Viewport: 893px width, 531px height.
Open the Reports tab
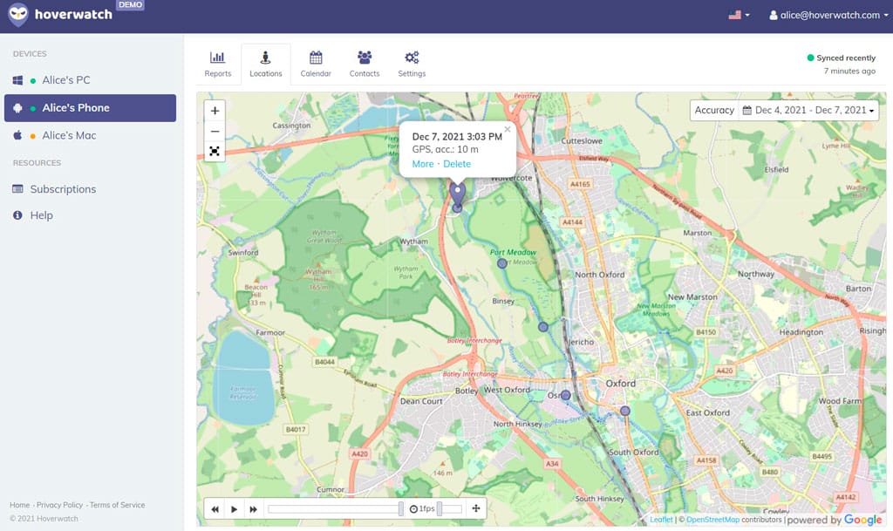[217, 65]
